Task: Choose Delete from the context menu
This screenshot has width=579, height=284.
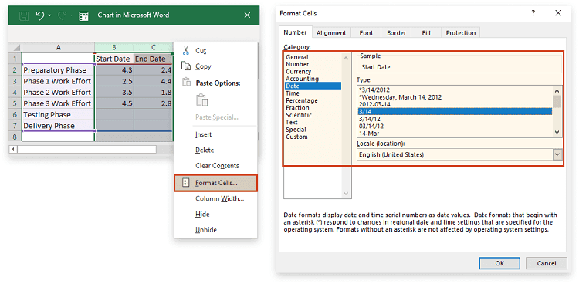Action: pos(205,150)
